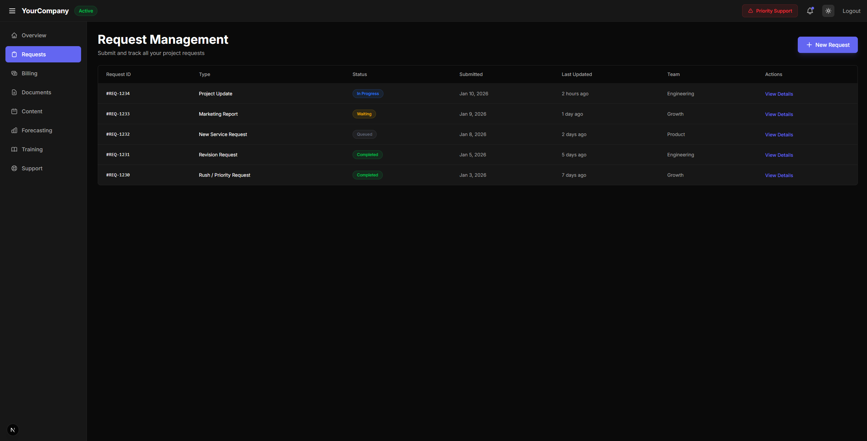Click the Next.js N badge icon
Image resolution: width=867 pixels, height=441 pixels.
(13, 430)
